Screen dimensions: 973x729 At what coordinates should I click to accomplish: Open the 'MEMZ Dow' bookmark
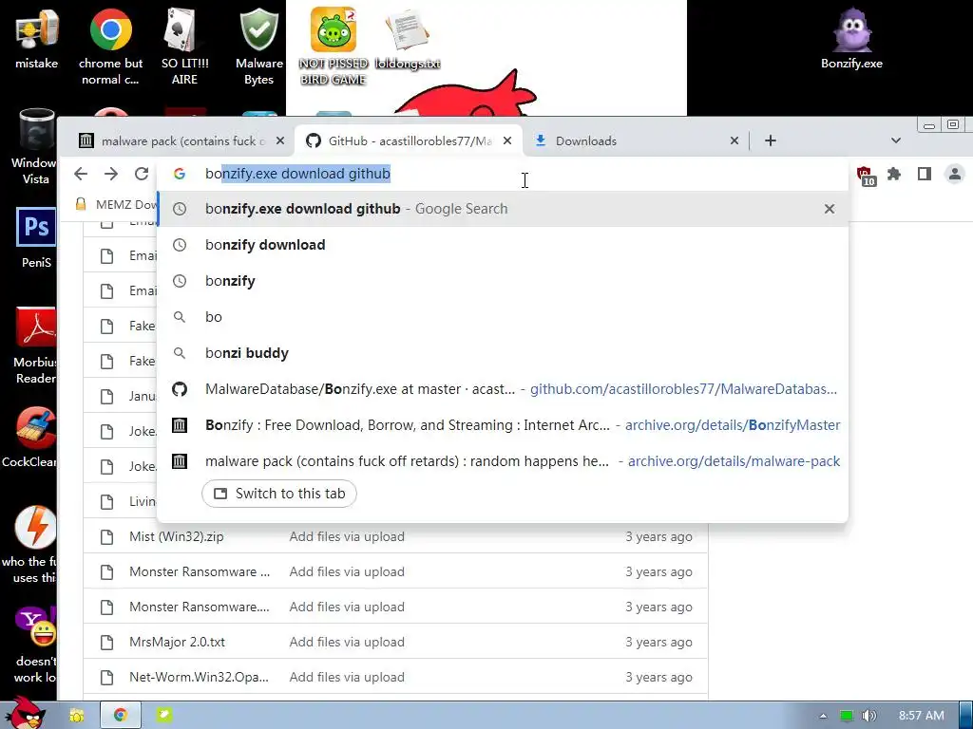click(116, 204)
